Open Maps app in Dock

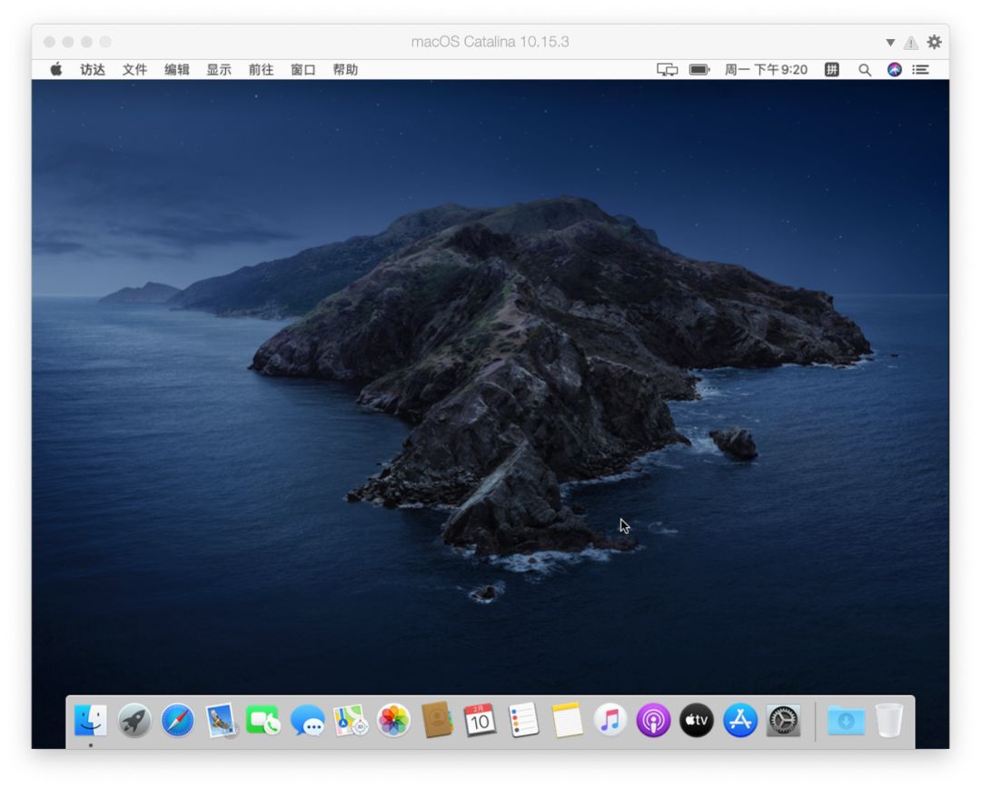point(351,720)
